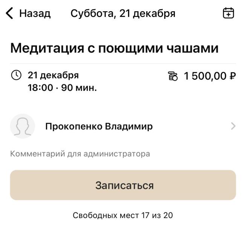246x226 pixels.
Task: Open the Прокопенко Владимир instructor row
Action: [123, 126]
